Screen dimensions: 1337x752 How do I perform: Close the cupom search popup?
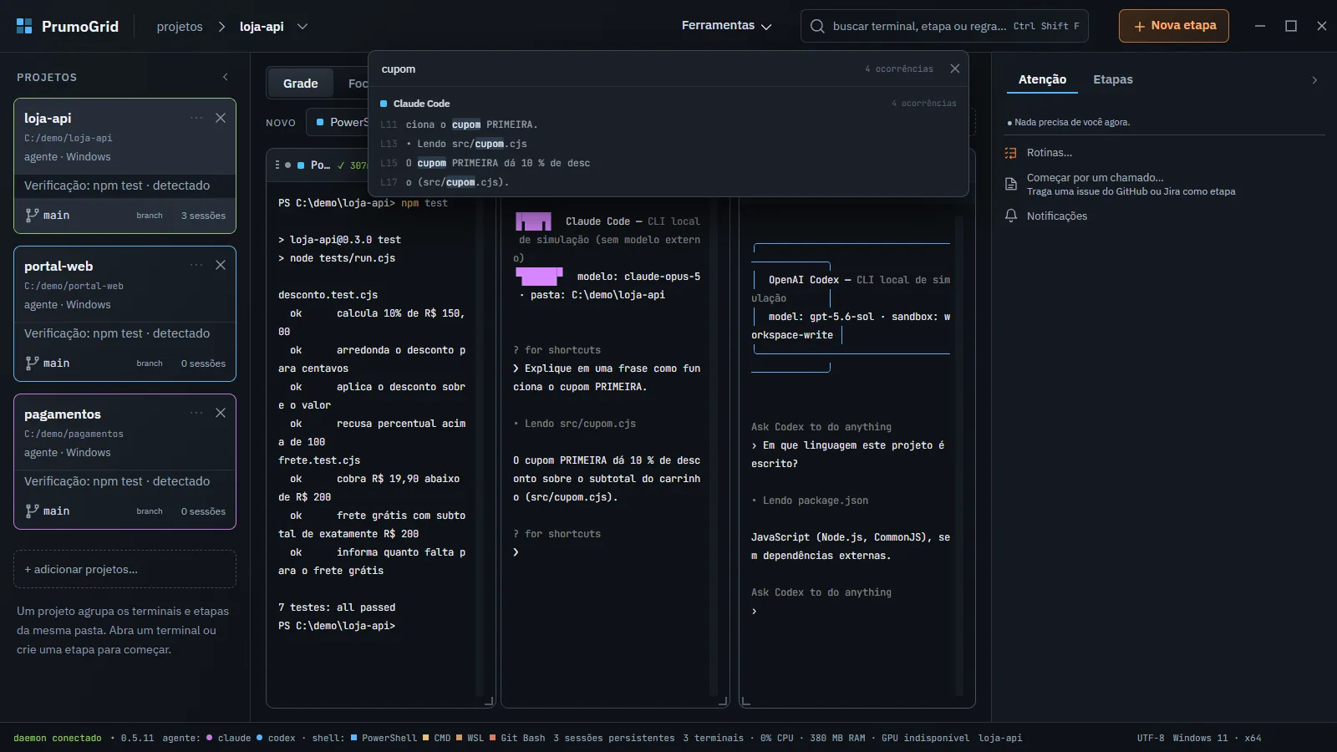(x=955, y=69)
